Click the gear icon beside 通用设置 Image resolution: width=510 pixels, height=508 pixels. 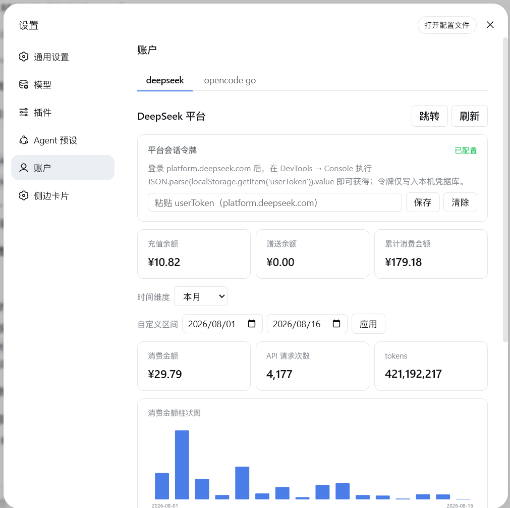tap(23, 57)
